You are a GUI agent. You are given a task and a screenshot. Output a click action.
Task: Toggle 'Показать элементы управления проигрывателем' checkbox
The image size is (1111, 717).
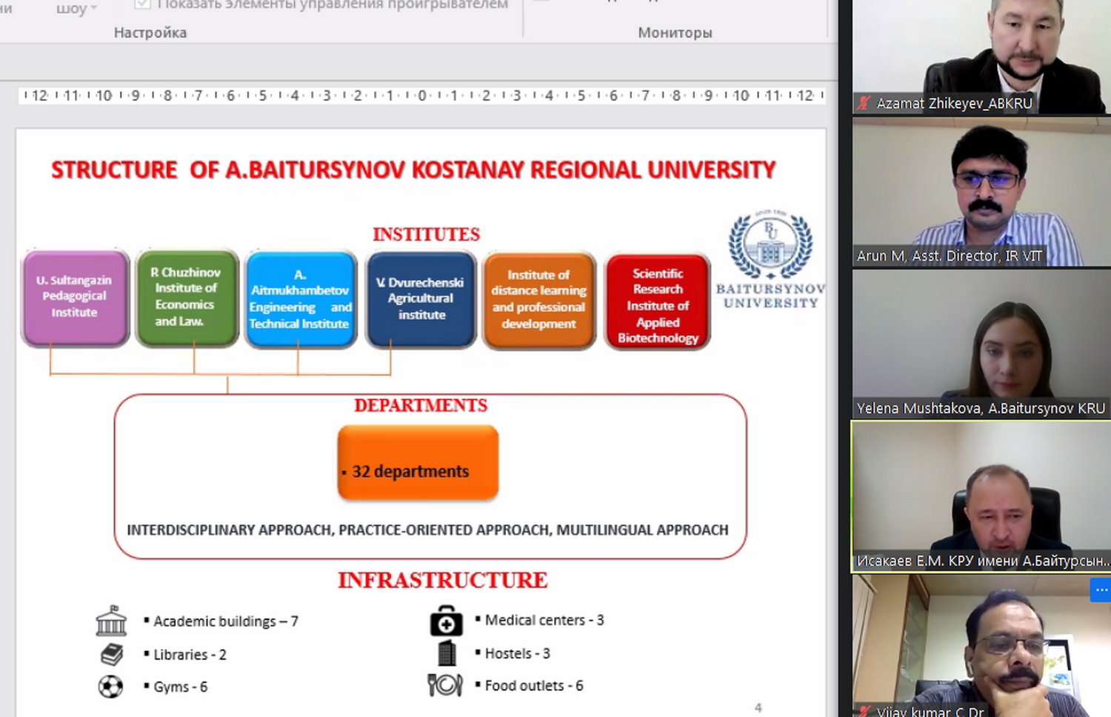[x=143, y=4]
